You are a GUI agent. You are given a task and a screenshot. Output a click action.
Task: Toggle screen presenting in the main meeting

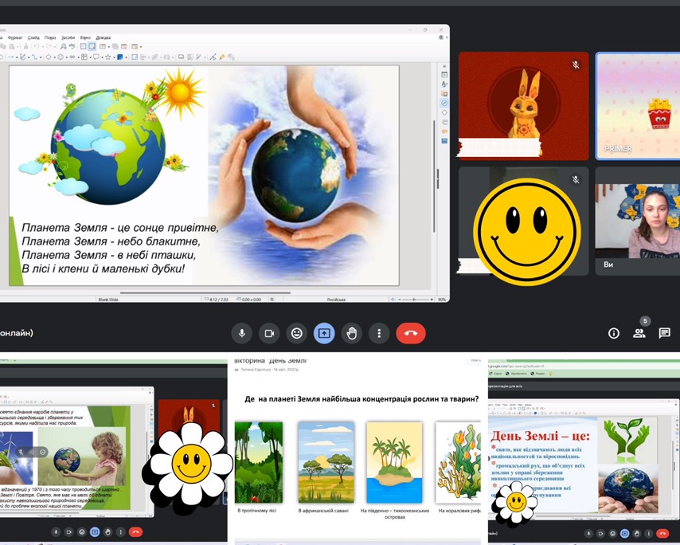tap(324, 333)
